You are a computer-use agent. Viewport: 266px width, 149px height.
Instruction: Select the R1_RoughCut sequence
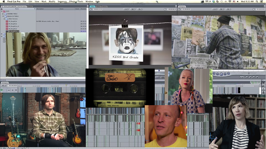pos(12,21)
